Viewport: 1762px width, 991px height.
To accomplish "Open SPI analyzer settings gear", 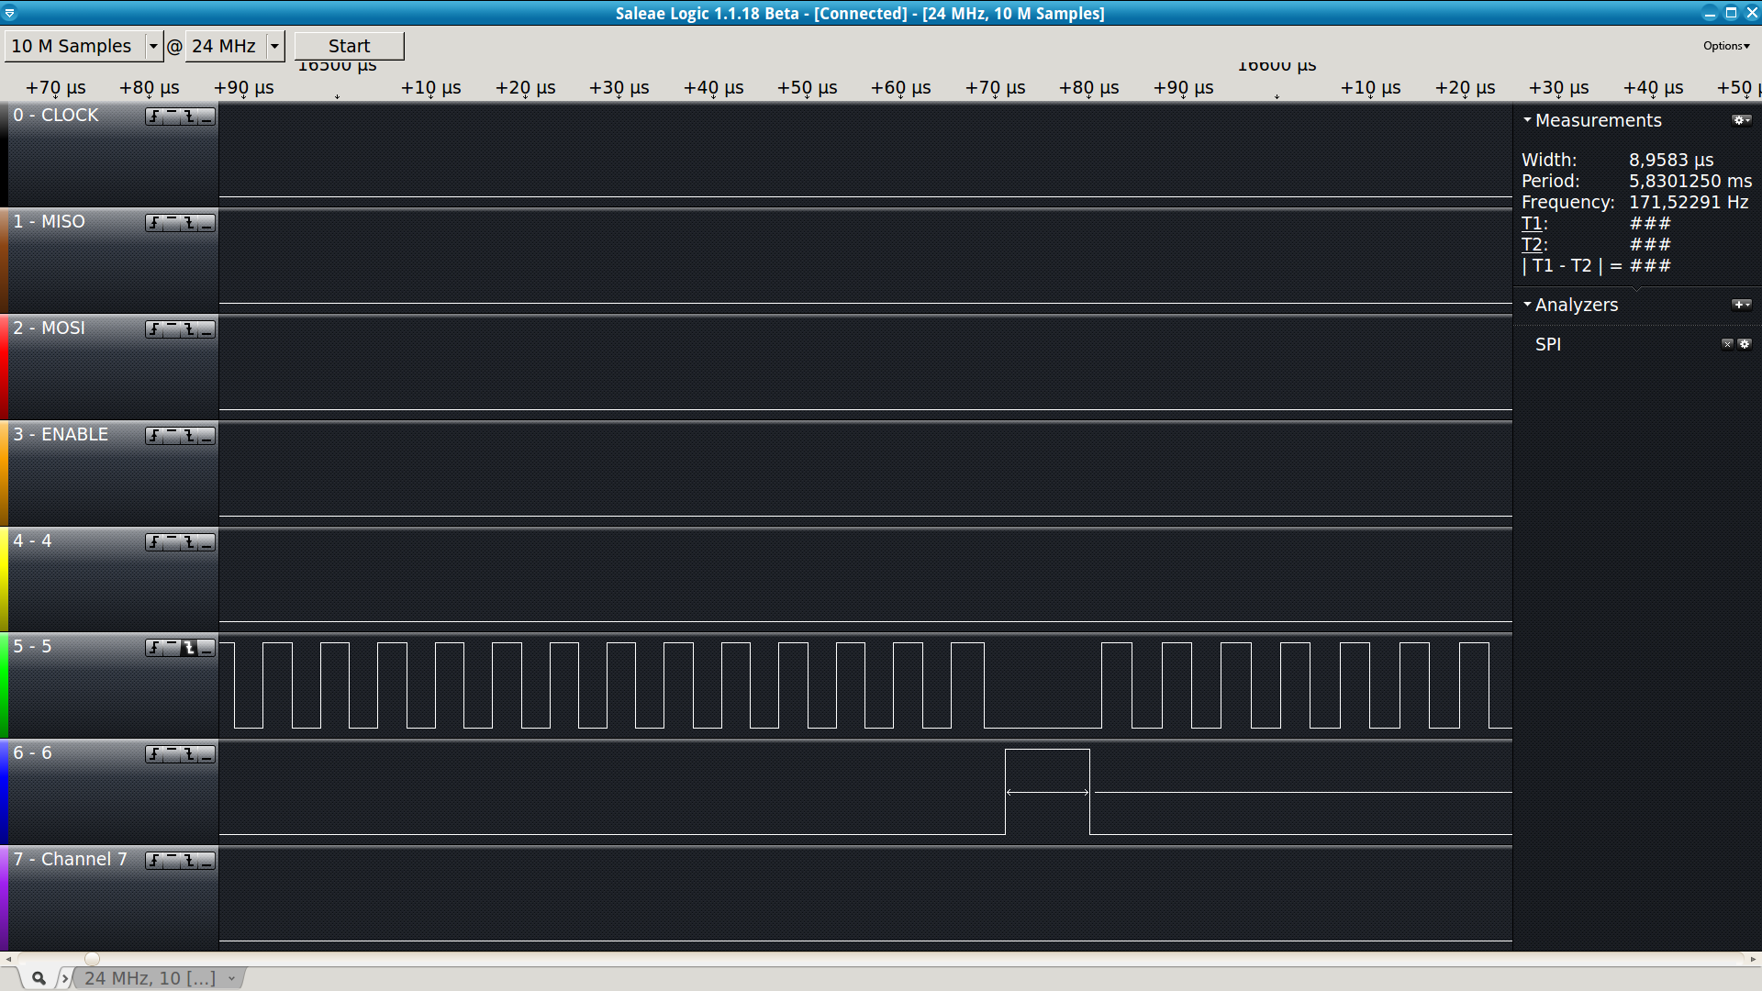I will [1745, 344].
